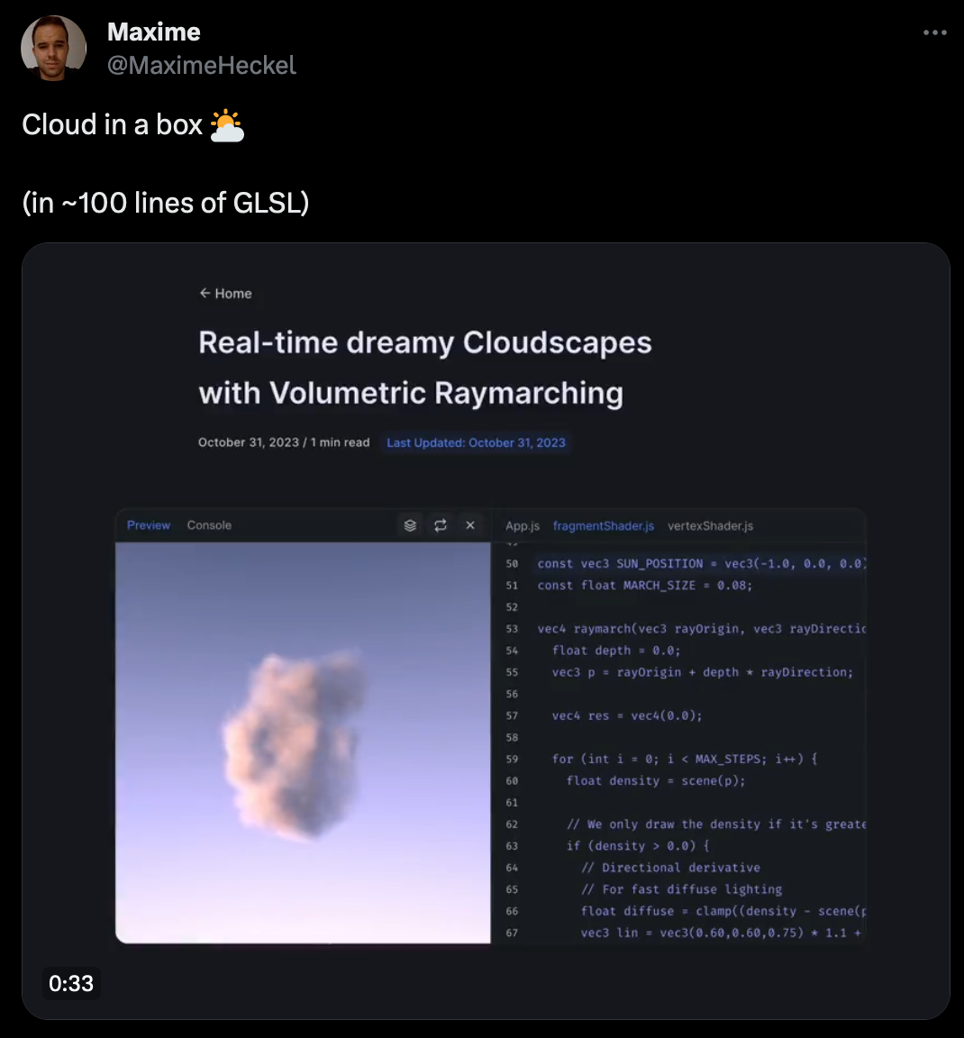Click the Last Updated: October 31, 2023 badge
Screen dimensions: 964x1038
(x=476, y=442)
